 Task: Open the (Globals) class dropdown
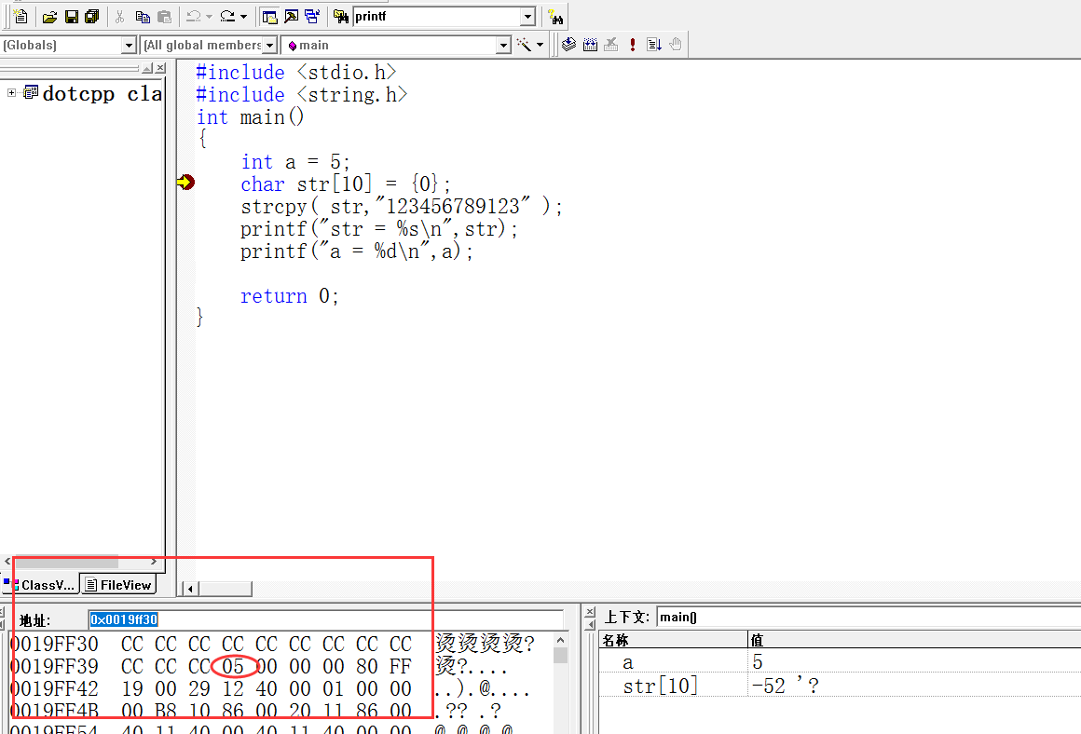129,45
